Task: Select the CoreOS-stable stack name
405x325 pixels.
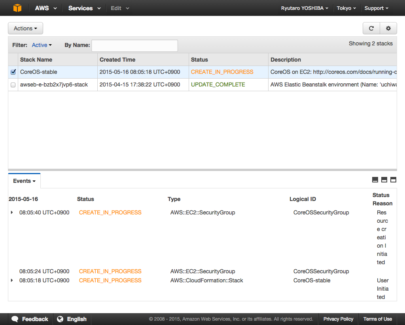Action: coord(38,72)
